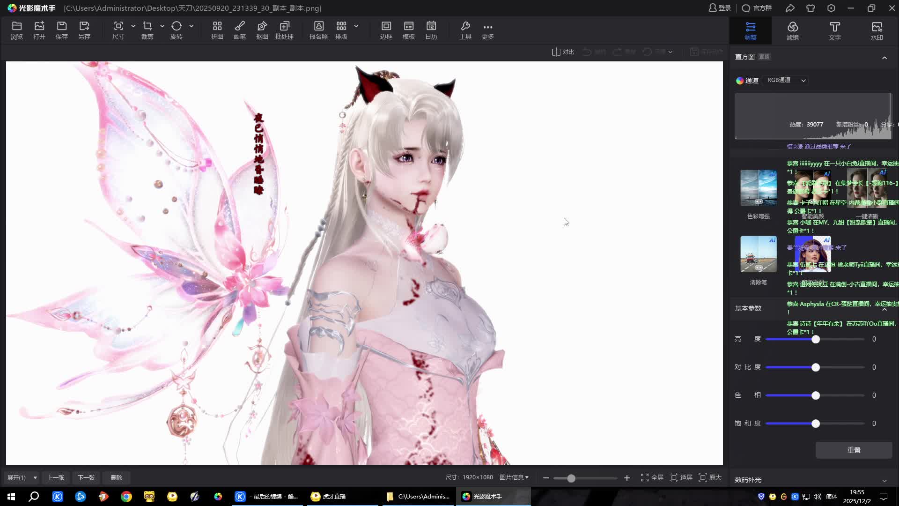This screenshot has height=506, width=899.
Task: Open the 日历 calendar tool
Action: click(x=431, y=30)
